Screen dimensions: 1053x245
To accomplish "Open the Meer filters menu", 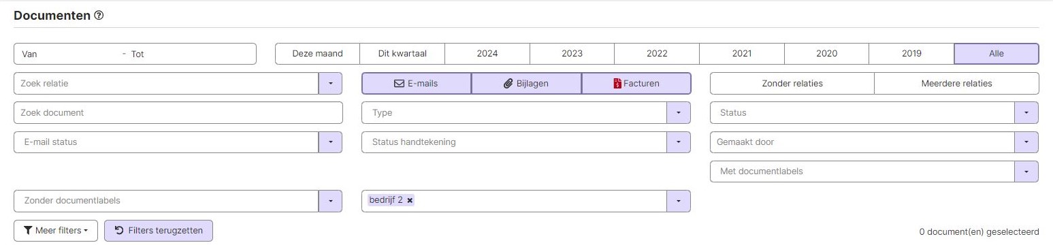I will click(x=56, y=231).
